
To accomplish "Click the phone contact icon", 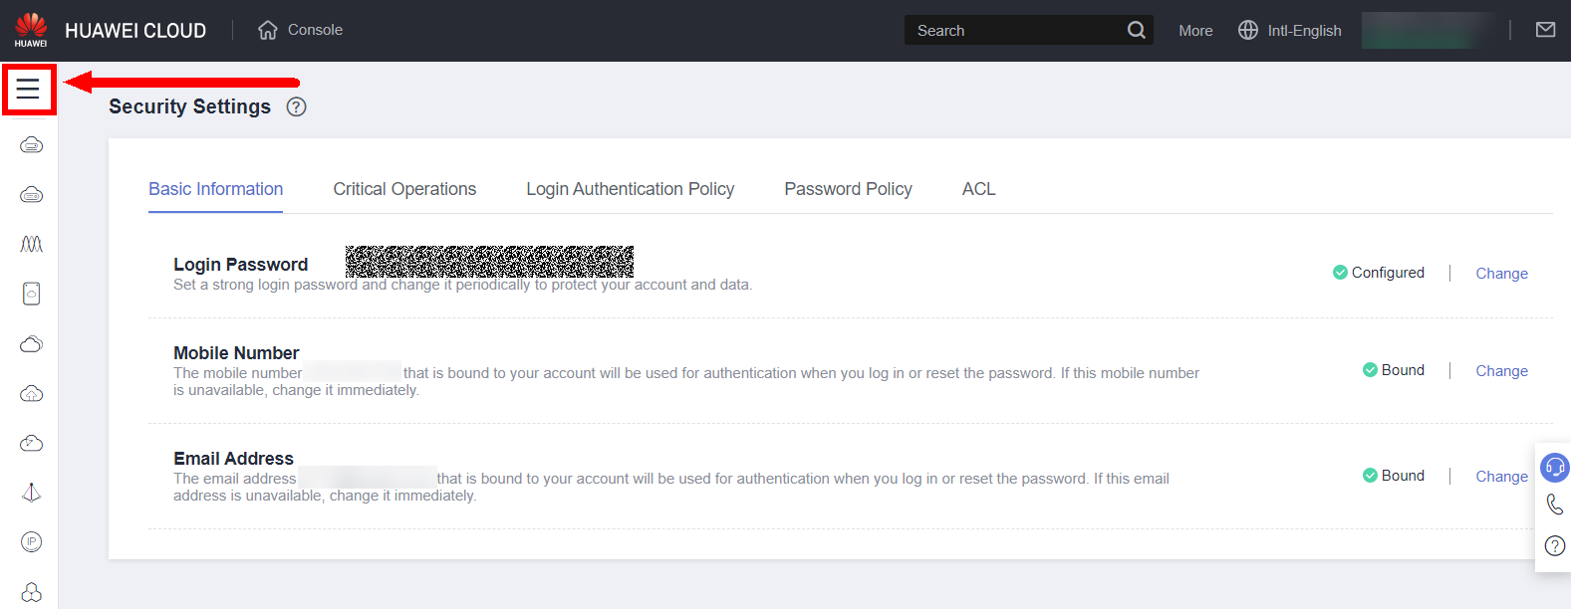I will point(1554,505).
